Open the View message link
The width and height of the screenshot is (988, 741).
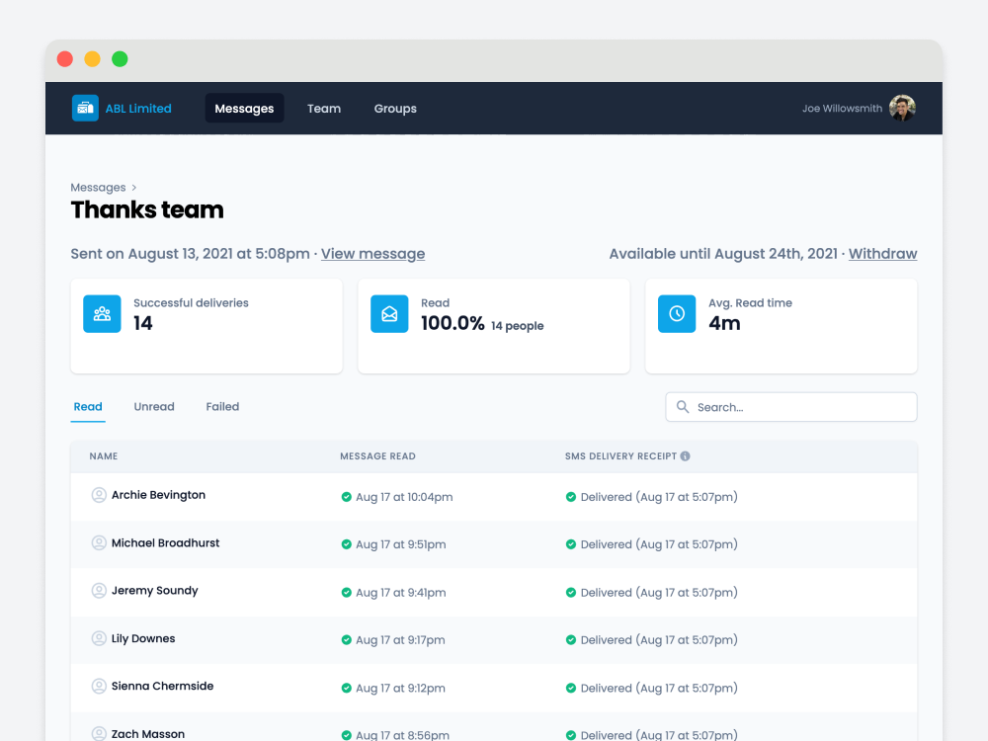tap(373, 254)
